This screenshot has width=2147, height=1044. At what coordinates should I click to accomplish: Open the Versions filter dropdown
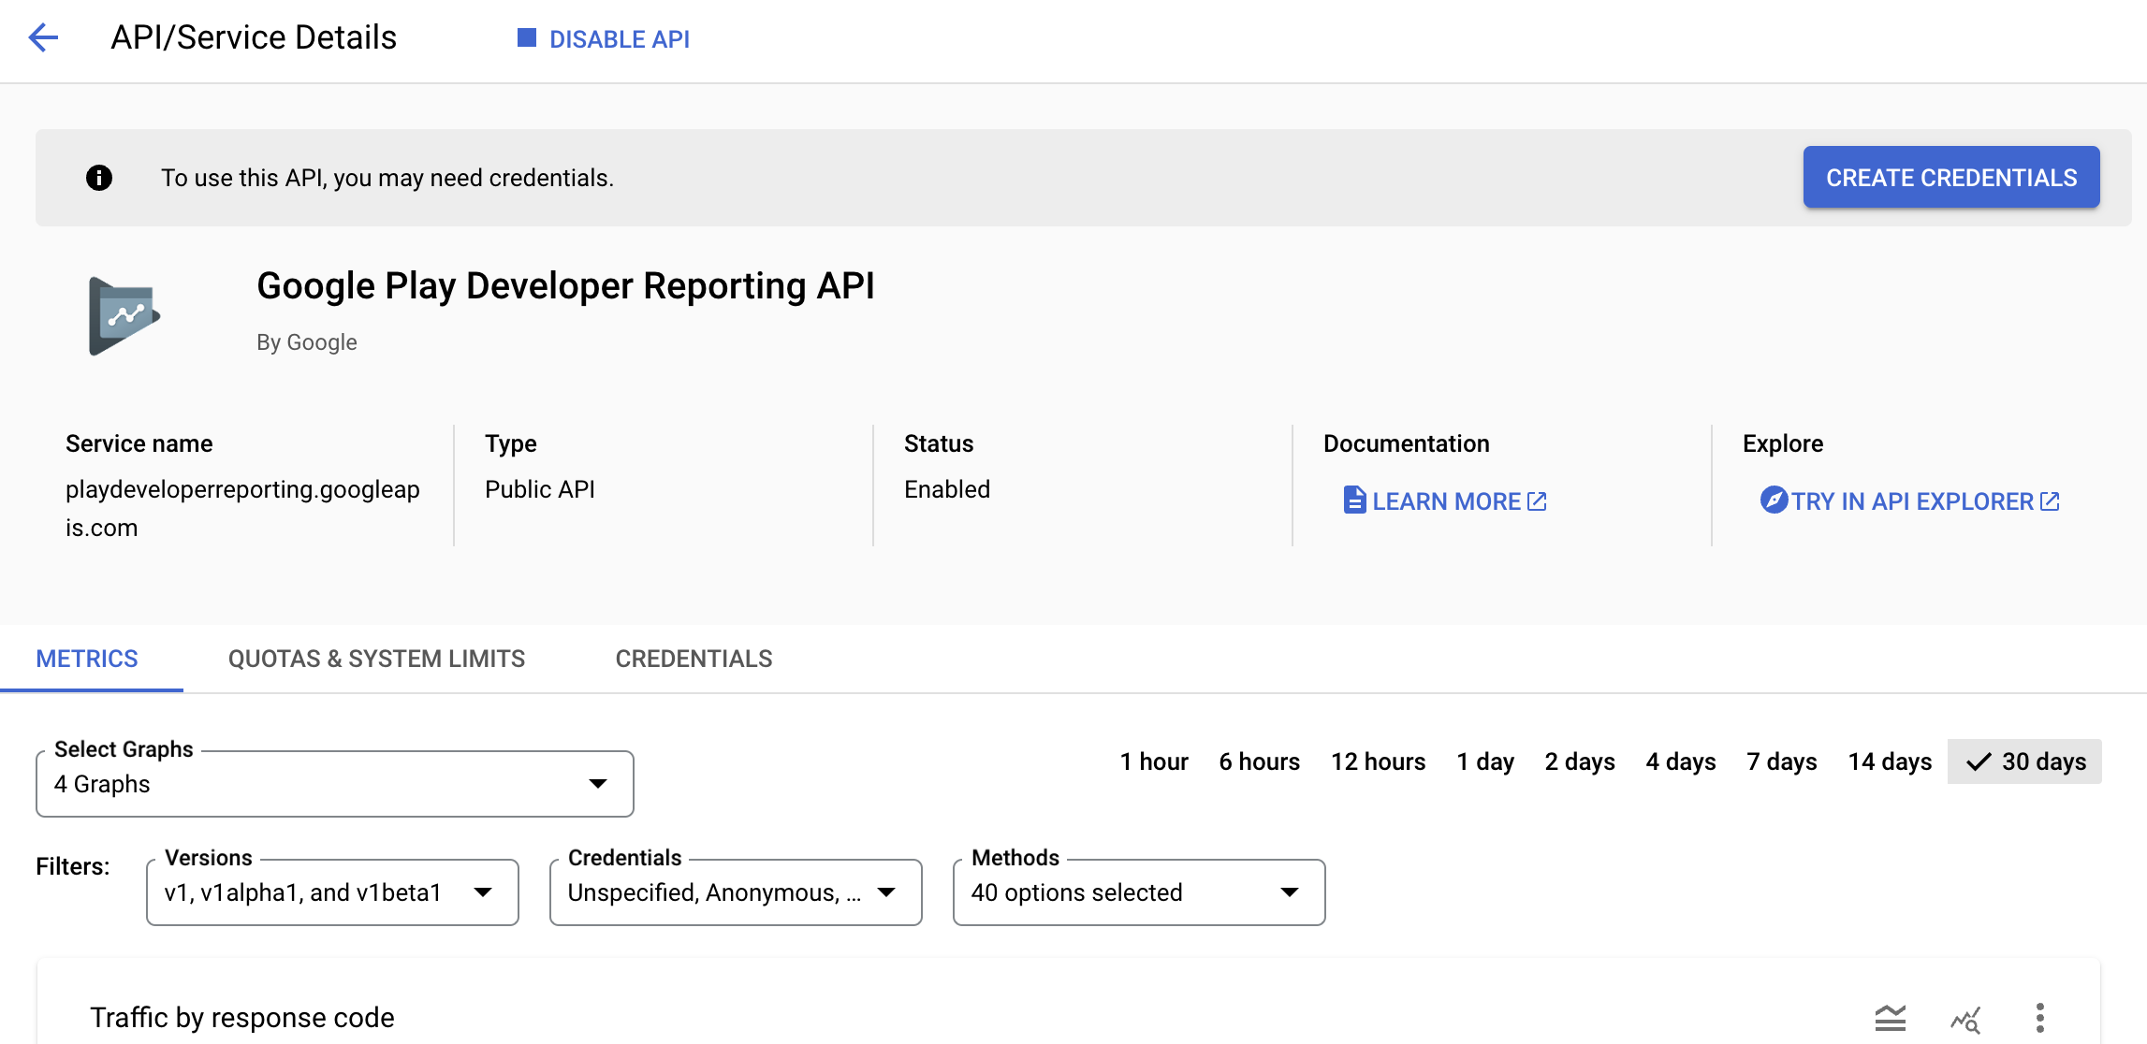click(332, 892)
